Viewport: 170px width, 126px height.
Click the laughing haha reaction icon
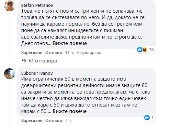point(145,50)
